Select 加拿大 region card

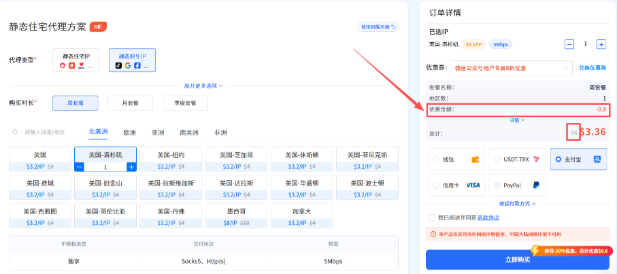pyautogui.click(x=302, y=216)
